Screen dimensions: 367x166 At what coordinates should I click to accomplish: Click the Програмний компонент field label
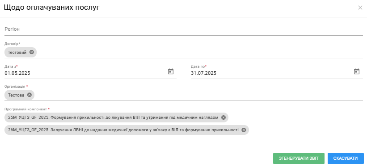27,109
